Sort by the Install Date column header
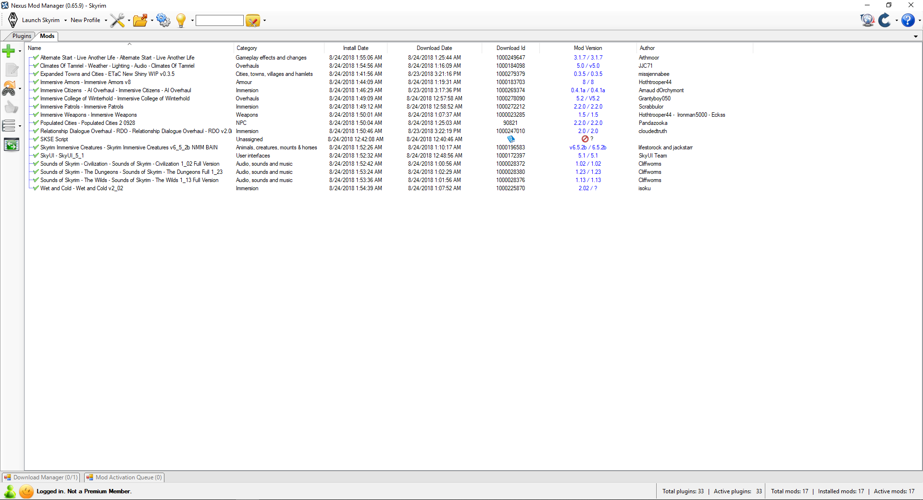The height and width of the screenshot is (500, 923). [356, 48]
